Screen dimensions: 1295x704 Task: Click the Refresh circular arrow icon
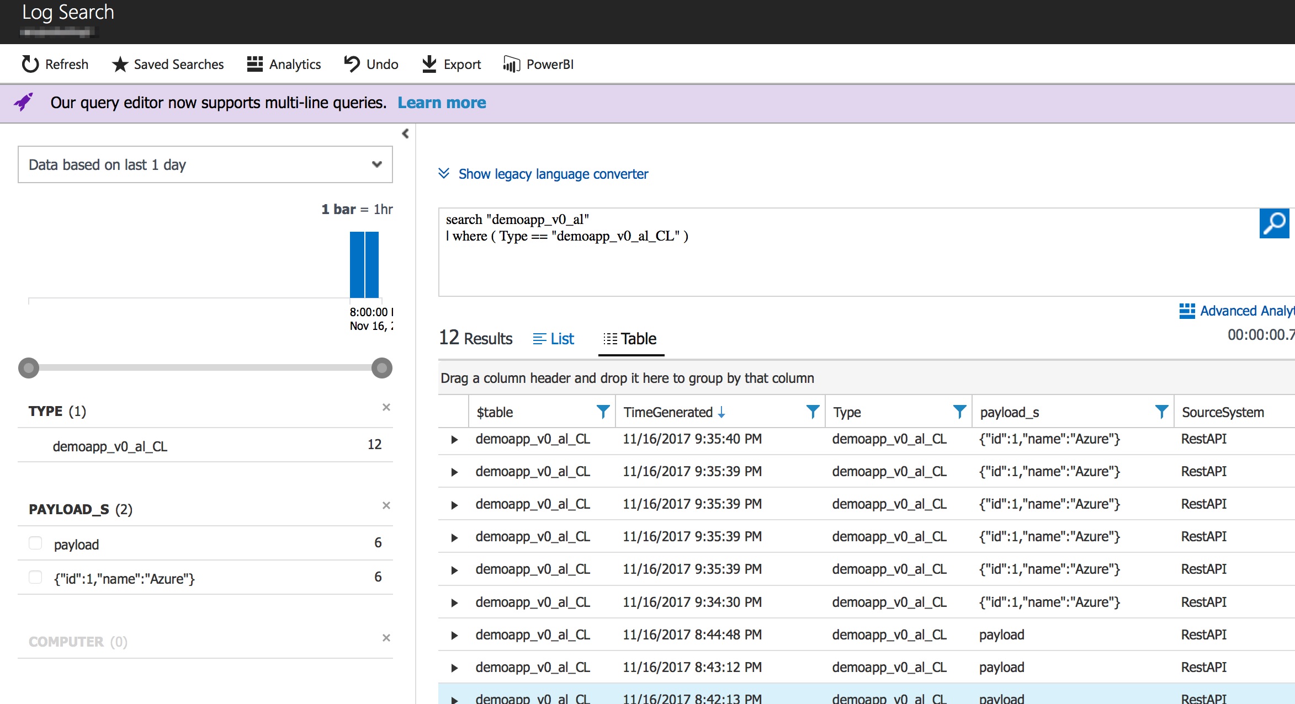(x=30, y=65)
